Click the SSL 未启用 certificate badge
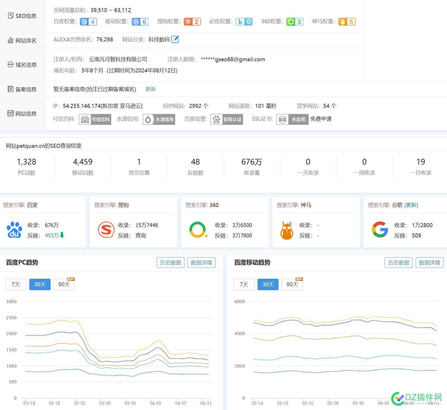This screenshot has height=410, width=447. [x=293, y=119]
